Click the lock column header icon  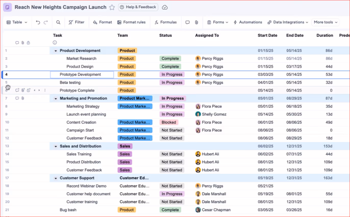tap(28, 43)
